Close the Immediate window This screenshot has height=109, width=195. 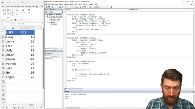(x=194, y=91)
